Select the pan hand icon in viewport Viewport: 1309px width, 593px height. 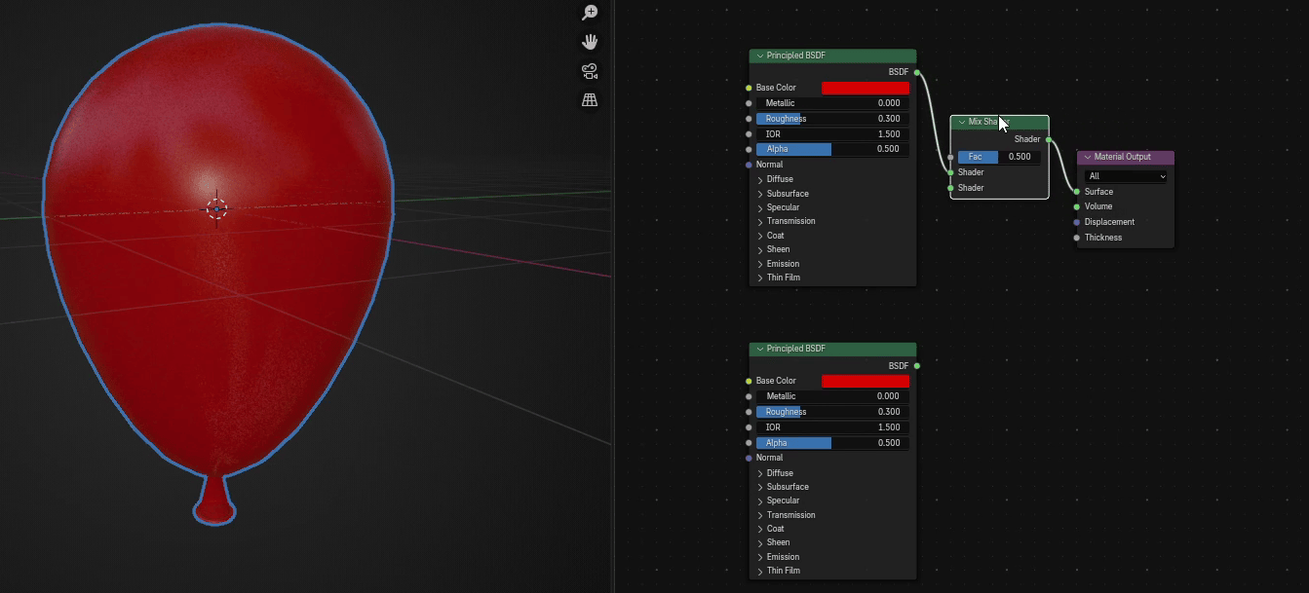tap(590, 42)
